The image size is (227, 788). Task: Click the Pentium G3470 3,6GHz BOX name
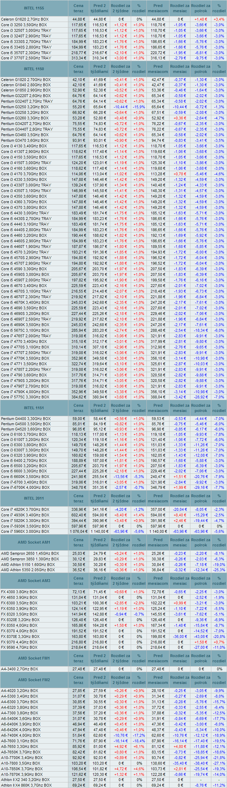click(x=25, y=140)
